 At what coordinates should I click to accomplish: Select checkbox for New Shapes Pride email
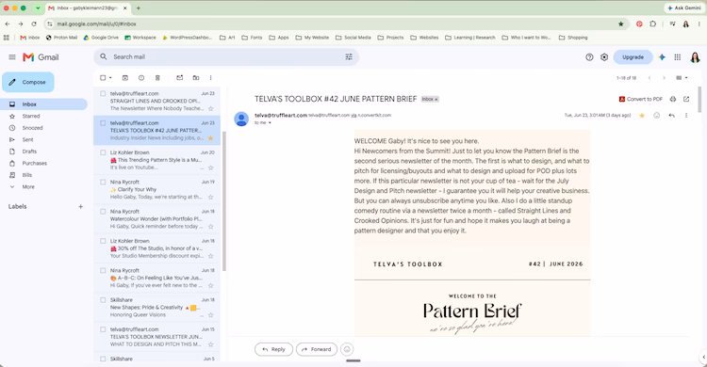point(103,300)
